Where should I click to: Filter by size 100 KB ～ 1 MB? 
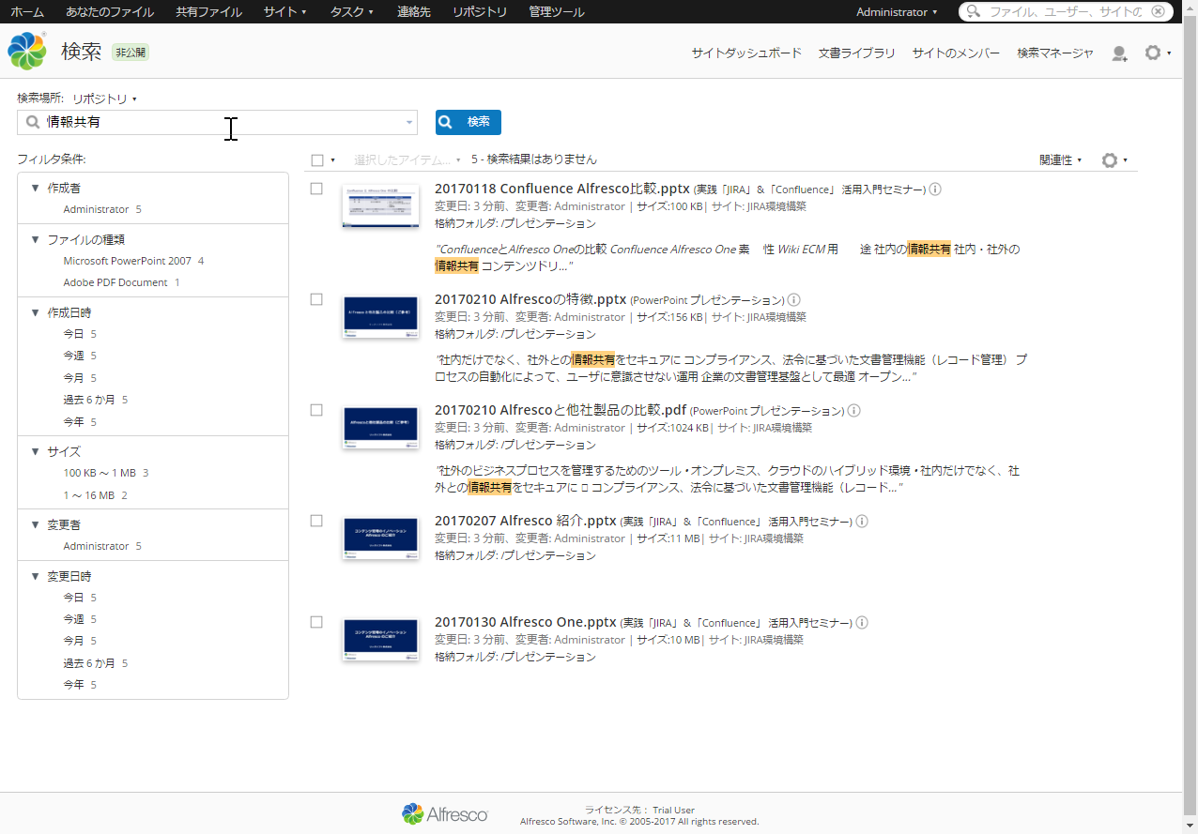[x=100, y=473]
